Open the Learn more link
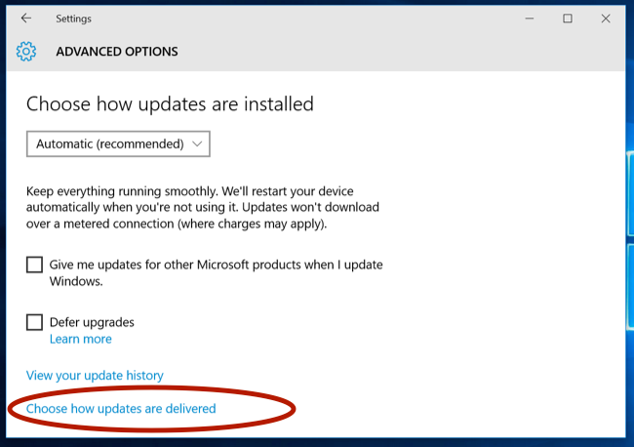 pyautogui.click(x=80, y=340)
